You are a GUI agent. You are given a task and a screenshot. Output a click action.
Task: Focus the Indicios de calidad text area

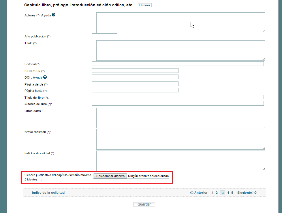[180, 161]
